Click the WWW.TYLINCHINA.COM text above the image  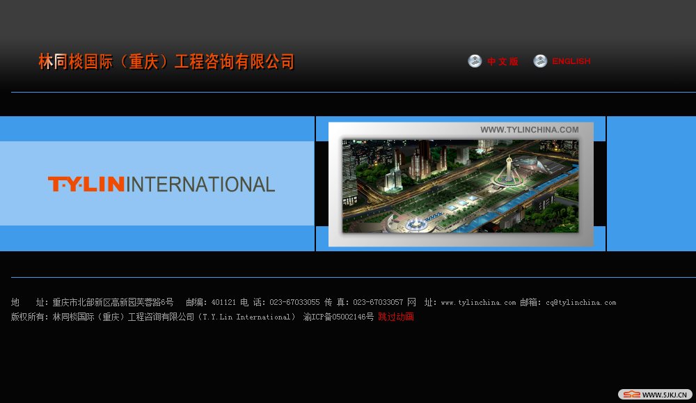pyautogui.click(x=529, y=129)
